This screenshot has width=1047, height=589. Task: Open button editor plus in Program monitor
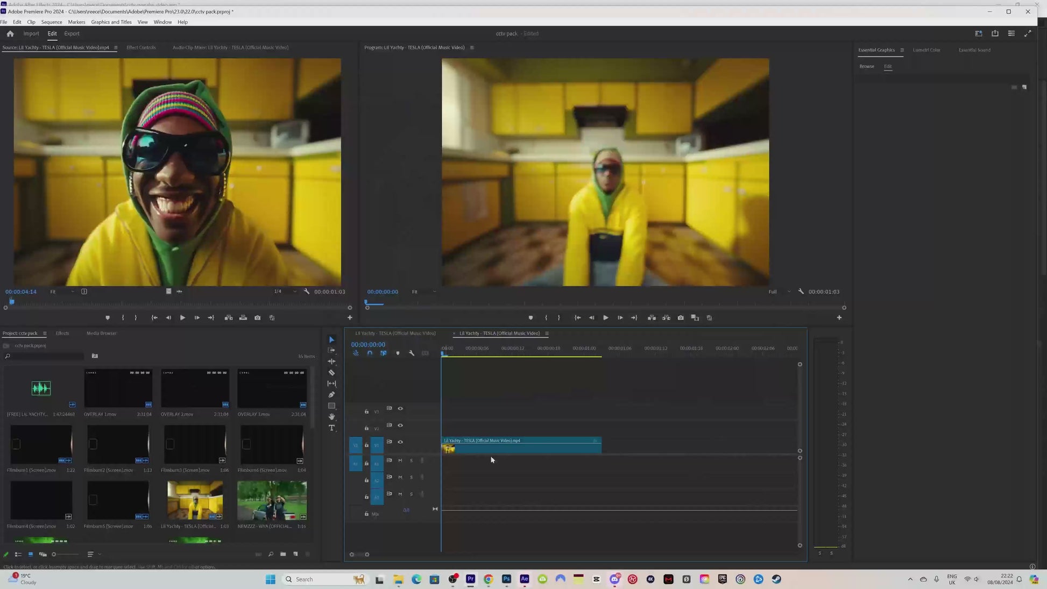[x=839, y=318]
